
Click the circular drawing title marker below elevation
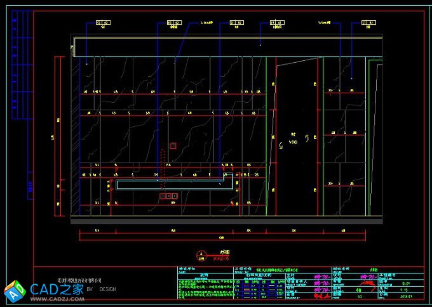pyautogui.click(x=201, y=254)
